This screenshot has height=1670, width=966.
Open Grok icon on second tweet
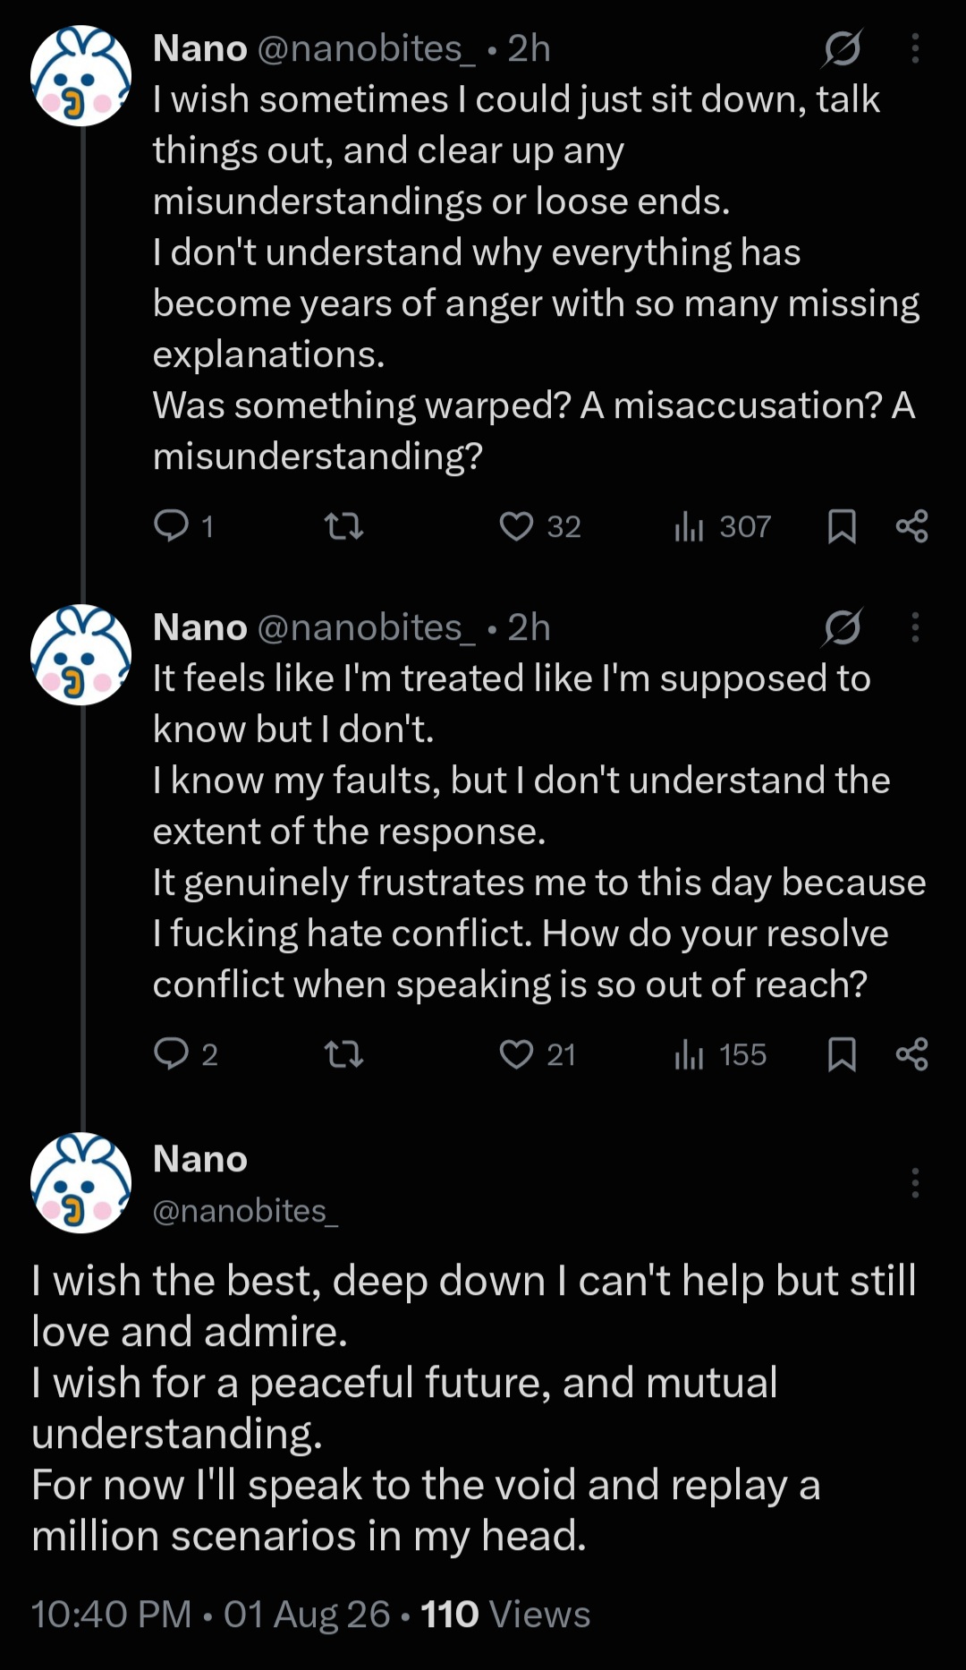842,627
